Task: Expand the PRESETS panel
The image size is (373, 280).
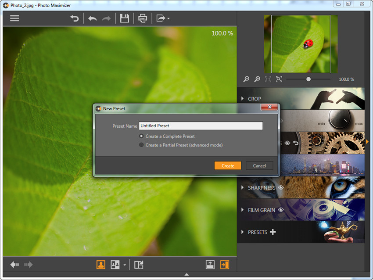Action: [242, 232]
